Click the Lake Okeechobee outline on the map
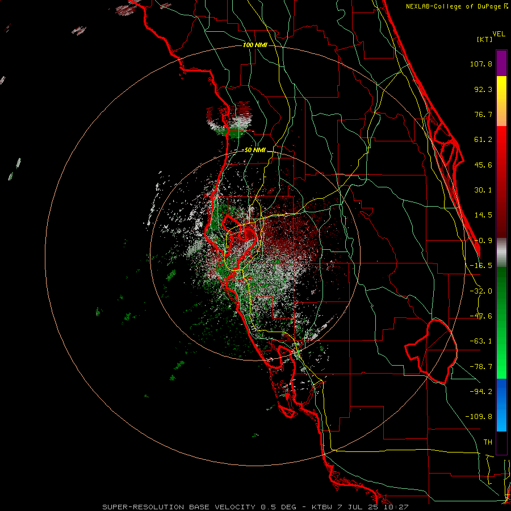 (431, 351)
